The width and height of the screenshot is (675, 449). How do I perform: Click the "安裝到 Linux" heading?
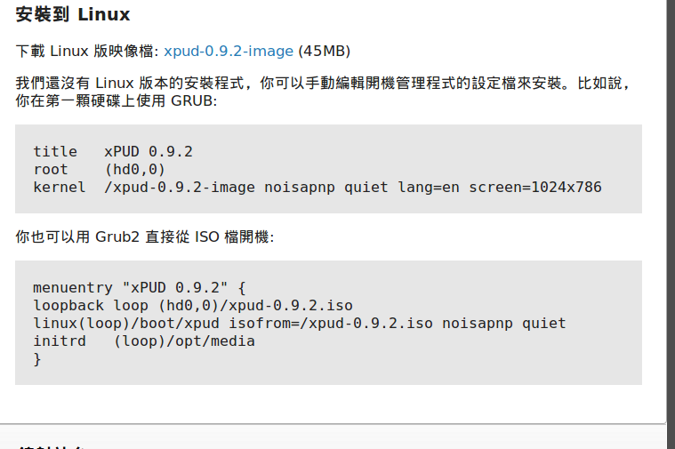tap(73, 15)
